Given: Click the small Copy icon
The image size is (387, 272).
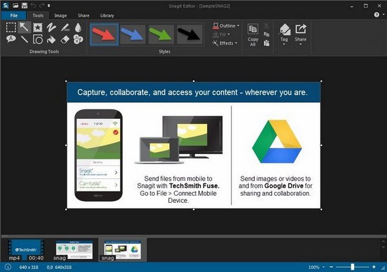Looking at the screenshot, I should (266, 34).
